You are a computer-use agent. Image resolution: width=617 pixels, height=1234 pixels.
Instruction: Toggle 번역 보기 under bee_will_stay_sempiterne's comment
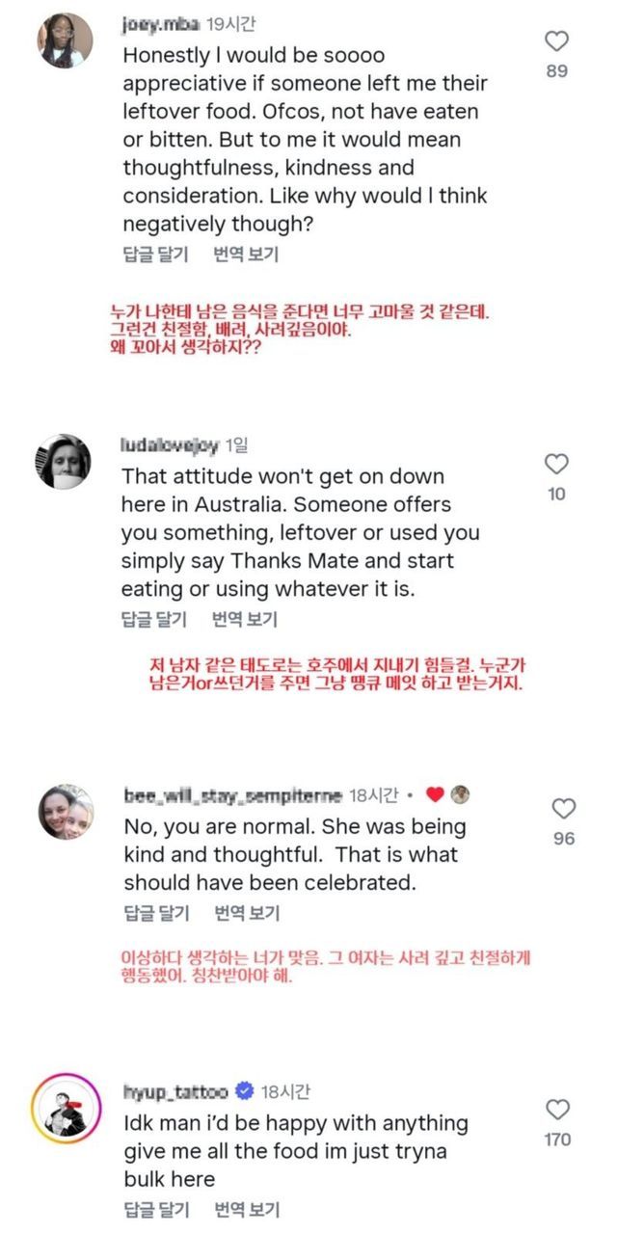click(x=246, y=913)
